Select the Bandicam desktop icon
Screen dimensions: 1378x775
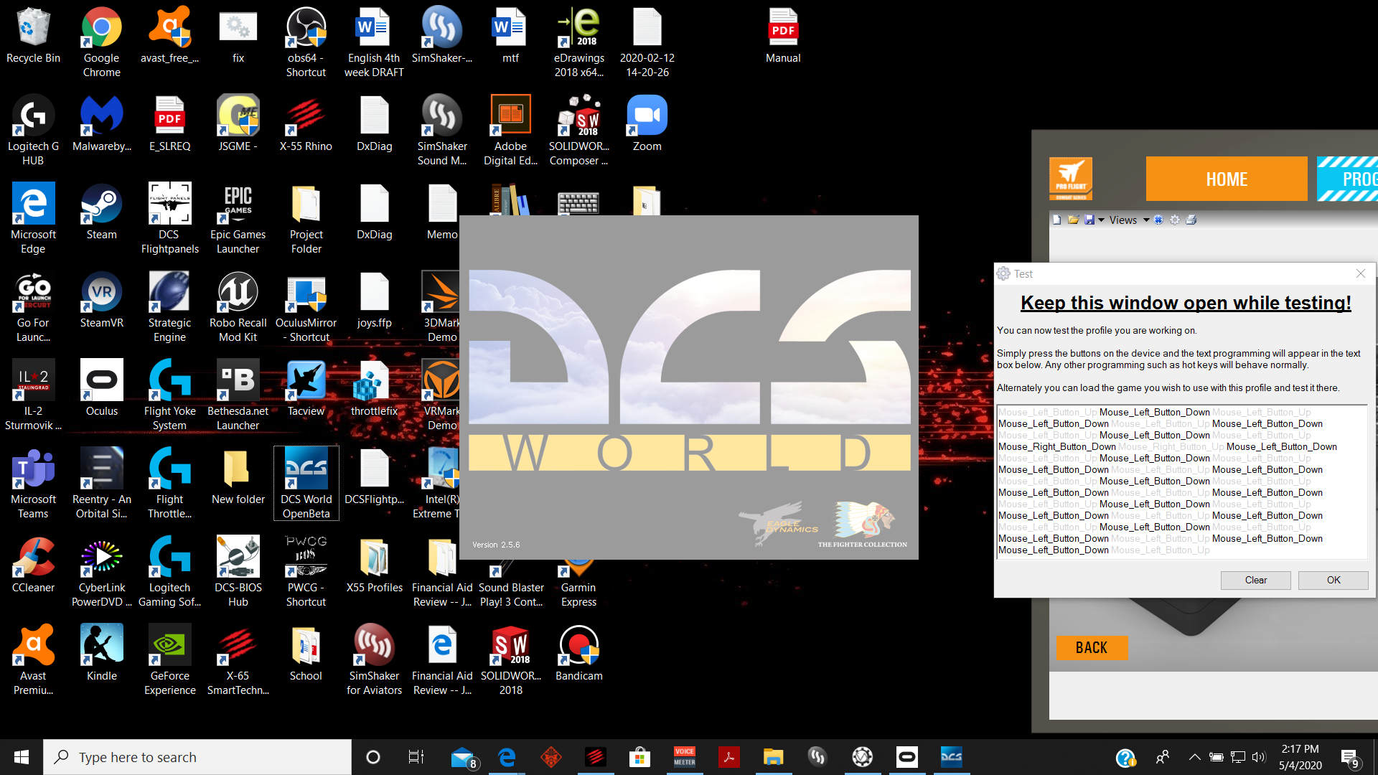(578, 653)
